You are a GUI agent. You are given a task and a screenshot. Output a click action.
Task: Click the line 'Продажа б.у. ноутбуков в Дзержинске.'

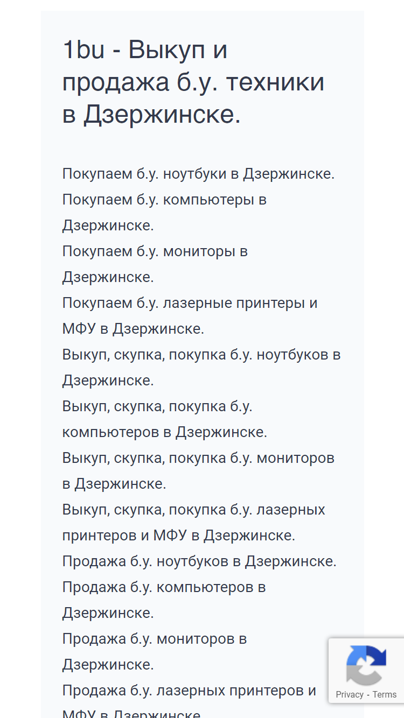click(199, 562)
